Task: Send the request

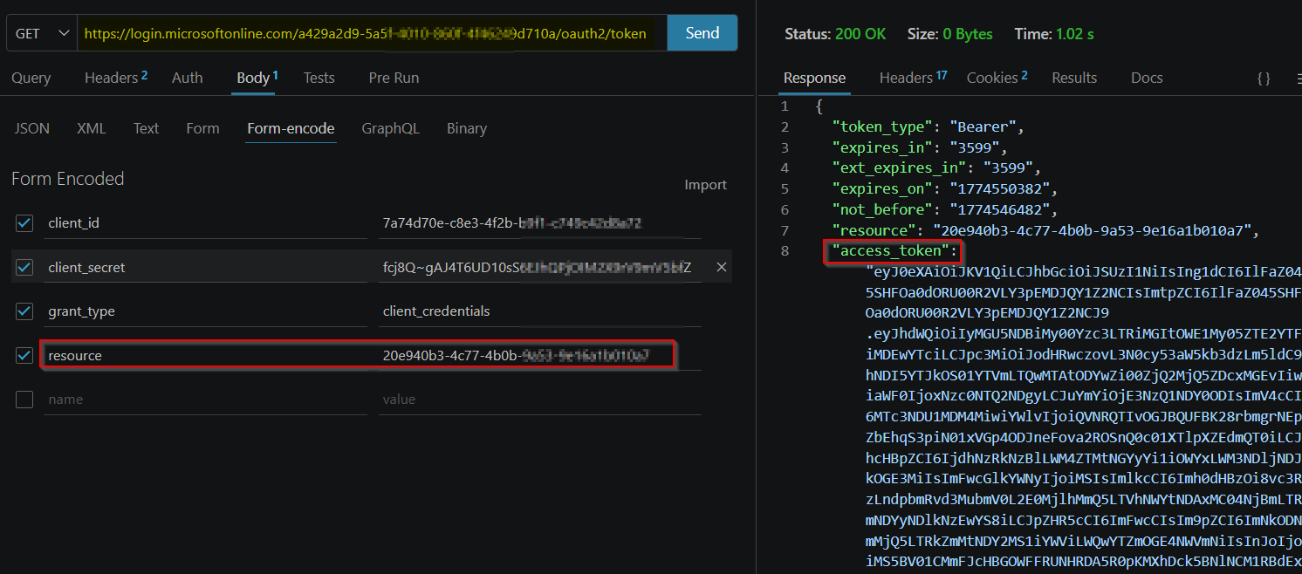Action: pos(702,33)
